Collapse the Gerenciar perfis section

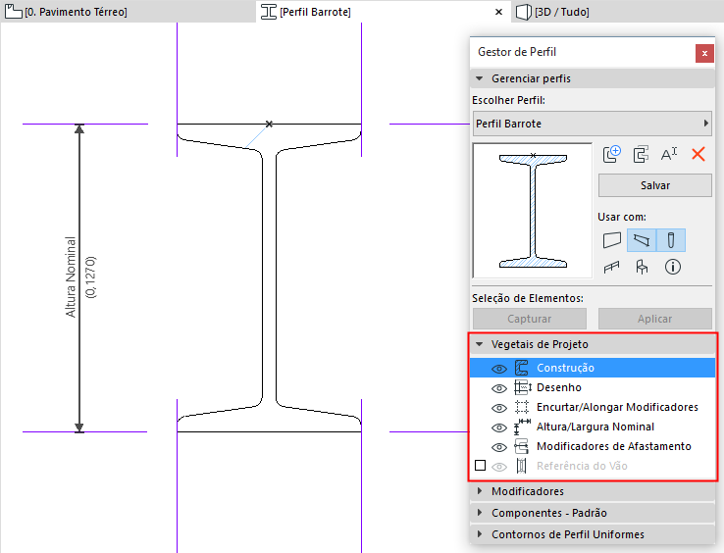[480, 78]
